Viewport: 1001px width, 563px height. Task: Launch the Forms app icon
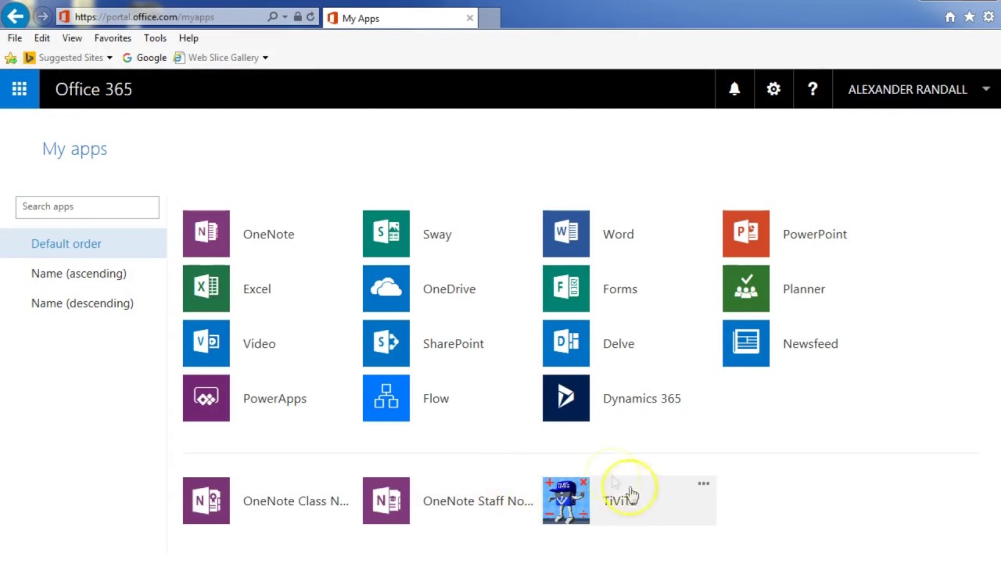pos(566,289)
